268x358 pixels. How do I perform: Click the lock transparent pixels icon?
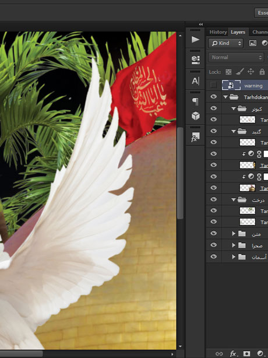point(228,72)
